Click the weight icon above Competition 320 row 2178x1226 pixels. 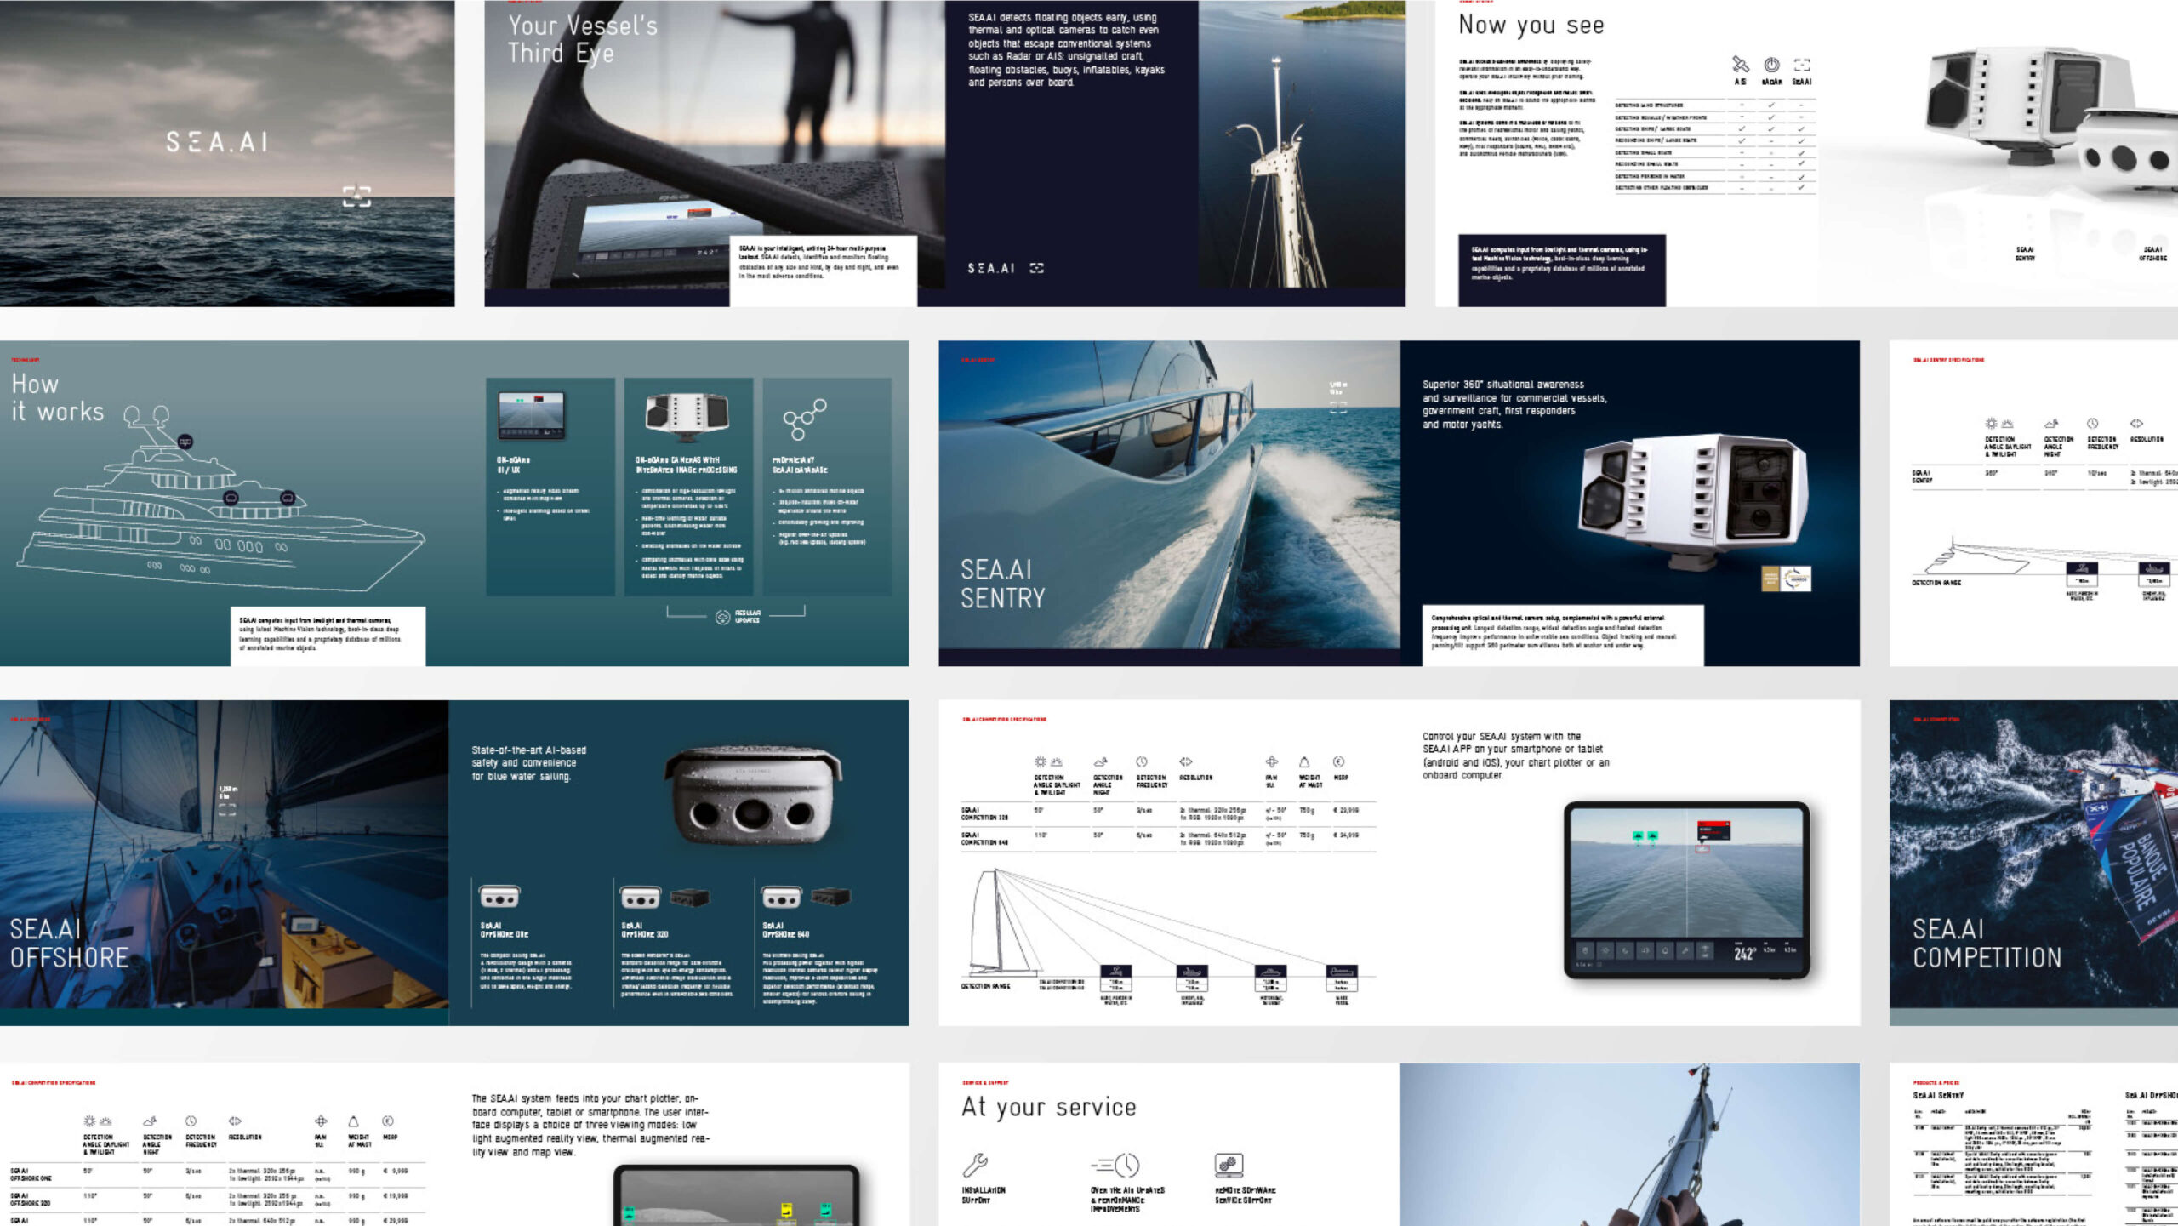[x=1304, y=762]
